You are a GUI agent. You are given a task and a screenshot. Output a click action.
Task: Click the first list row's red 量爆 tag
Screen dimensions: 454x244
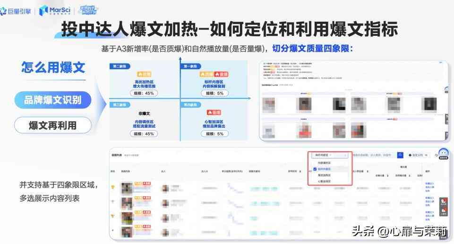click(147, 184)
